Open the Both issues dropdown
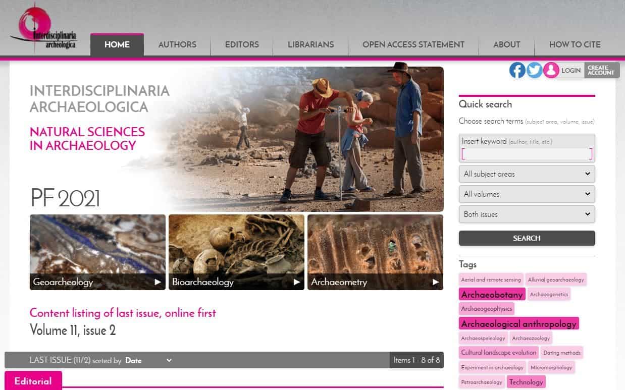625x390 pixels. tap(527, 214)
